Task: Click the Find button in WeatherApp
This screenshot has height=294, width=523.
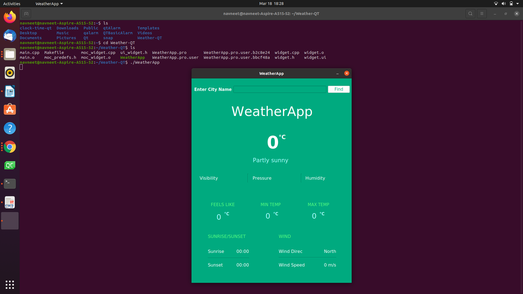Action: [x=339, y=89]
